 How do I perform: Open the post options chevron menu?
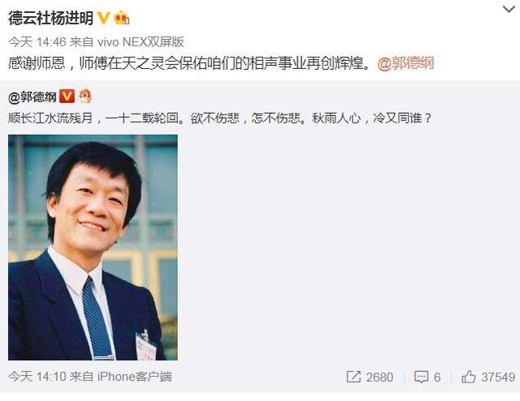(509, 9)
